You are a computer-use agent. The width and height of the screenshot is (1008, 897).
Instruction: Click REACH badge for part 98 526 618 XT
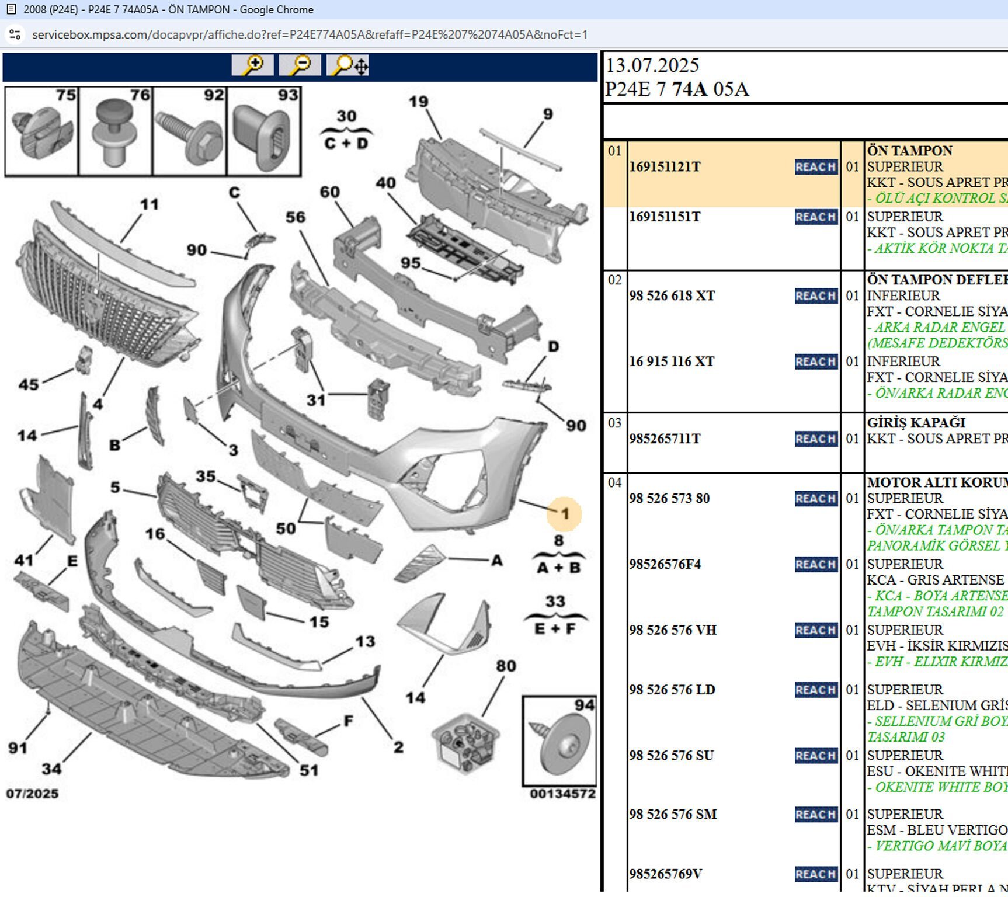[815, 296]
